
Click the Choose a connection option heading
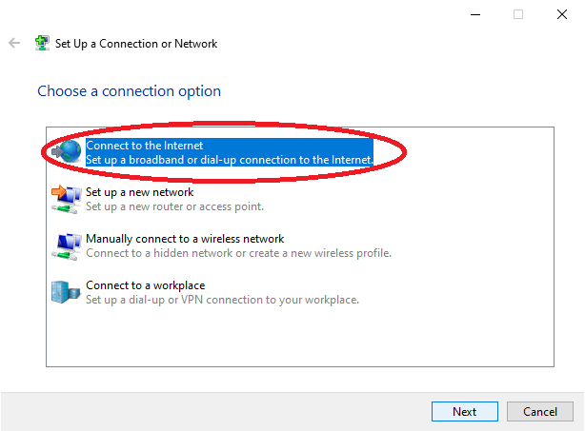pyautogui.click(x=129, y=91)
